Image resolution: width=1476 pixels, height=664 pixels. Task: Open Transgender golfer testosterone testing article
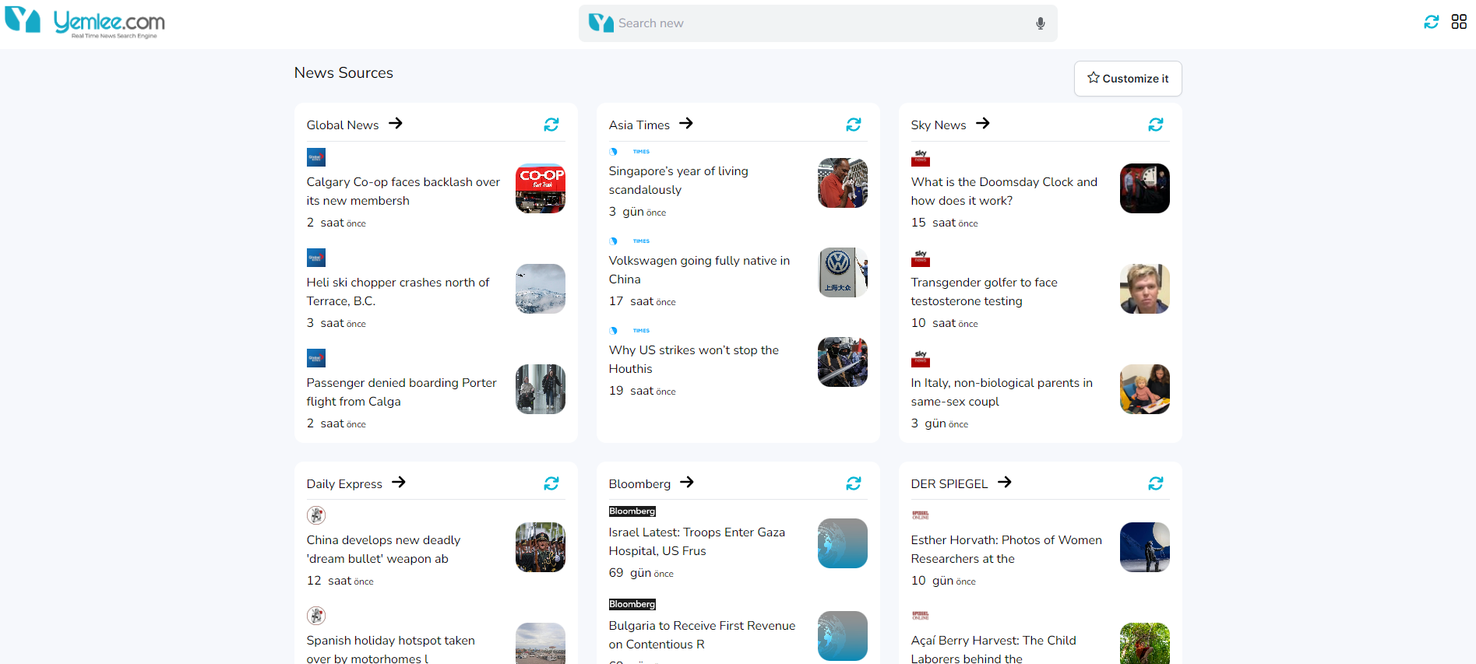tap(985, 292)
